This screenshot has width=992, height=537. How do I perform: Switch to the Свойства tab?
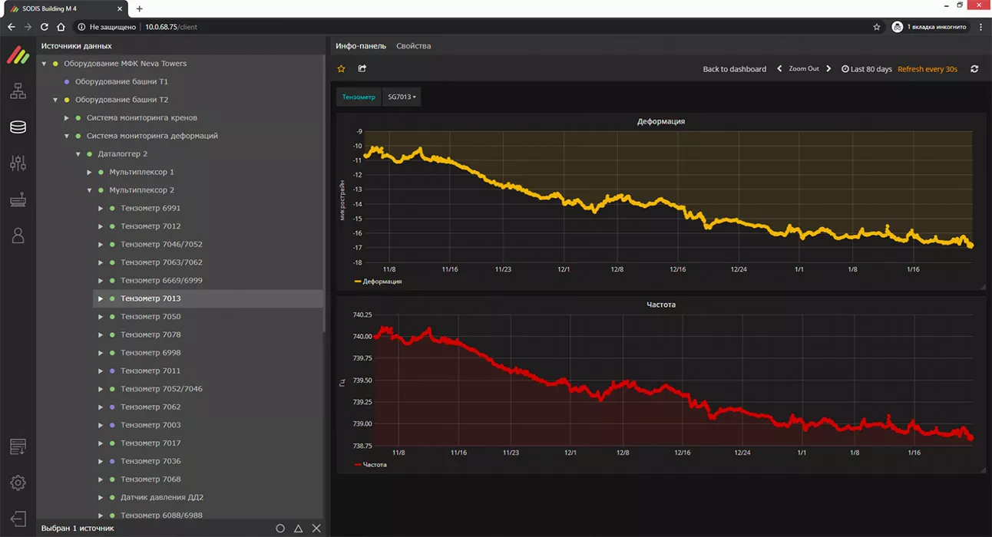[x=413, y=46]
